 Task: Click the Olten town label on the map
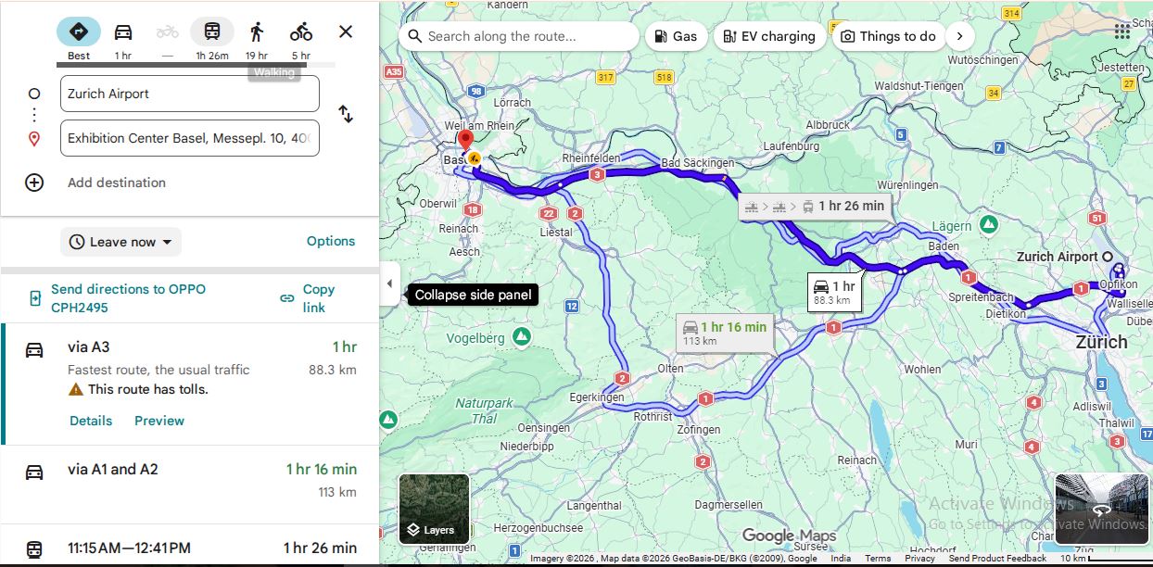click(x=669, y=369)
